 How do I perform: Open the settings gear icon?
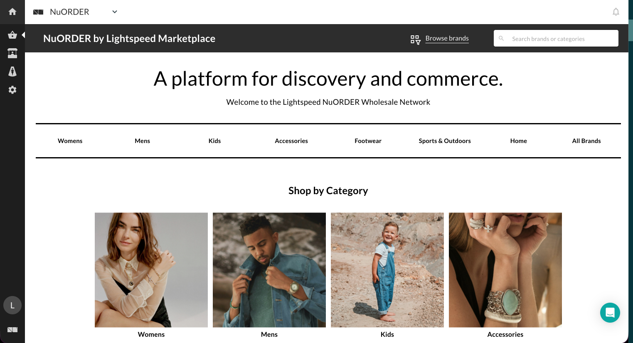tap(12, 90)
